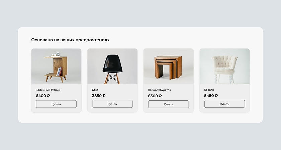Buy the Набор табуретов set
Image resolution: width=281 pixels, height=150 pixels.
168,104
